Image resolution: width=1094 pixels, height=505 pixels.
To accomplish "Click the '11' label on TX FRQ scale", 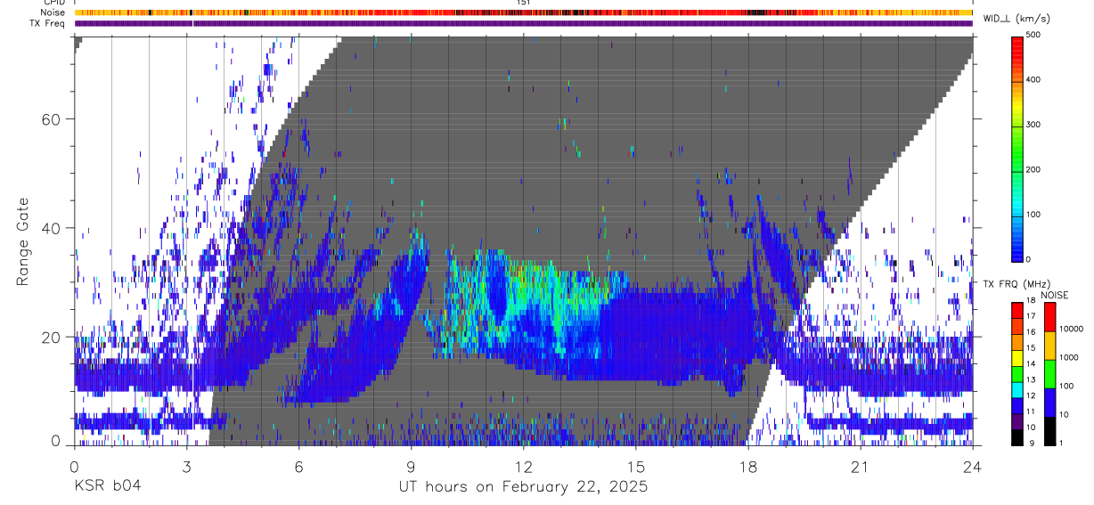I will pos(1032,412).
